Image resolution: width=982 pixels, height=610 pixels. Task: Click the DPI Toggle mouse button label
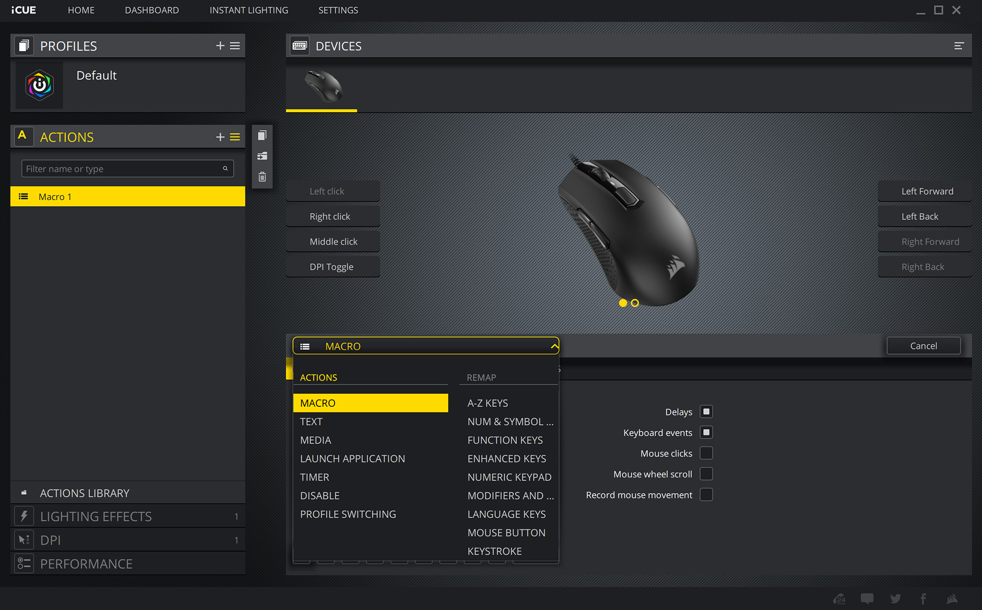(332, 267)
